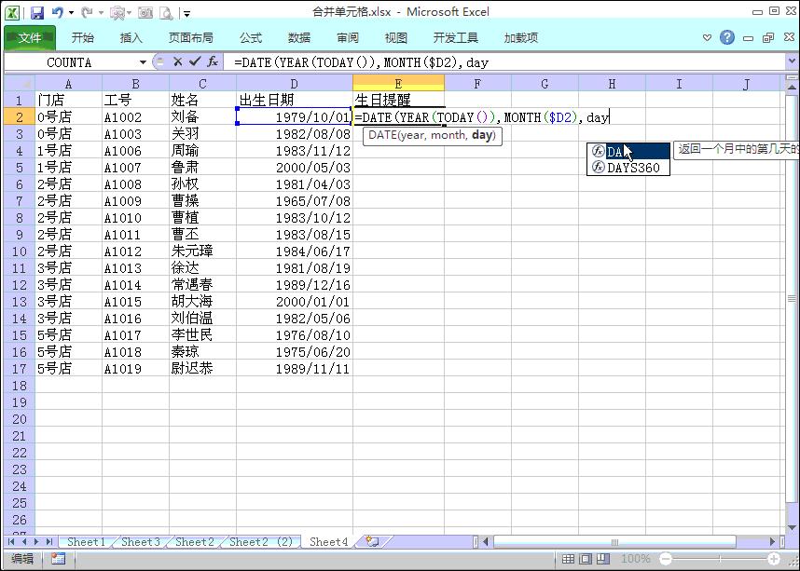
Task: Click zoom in plus button
Action: click(774, 559)
